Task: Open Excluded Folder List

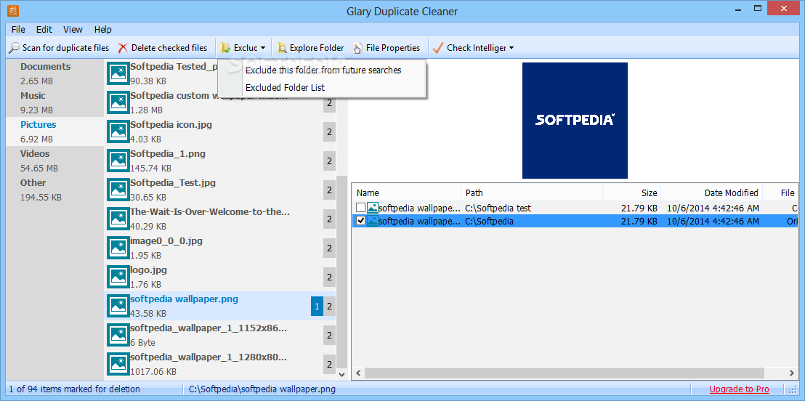Action: pyautogui.click(x=323, y=87)
